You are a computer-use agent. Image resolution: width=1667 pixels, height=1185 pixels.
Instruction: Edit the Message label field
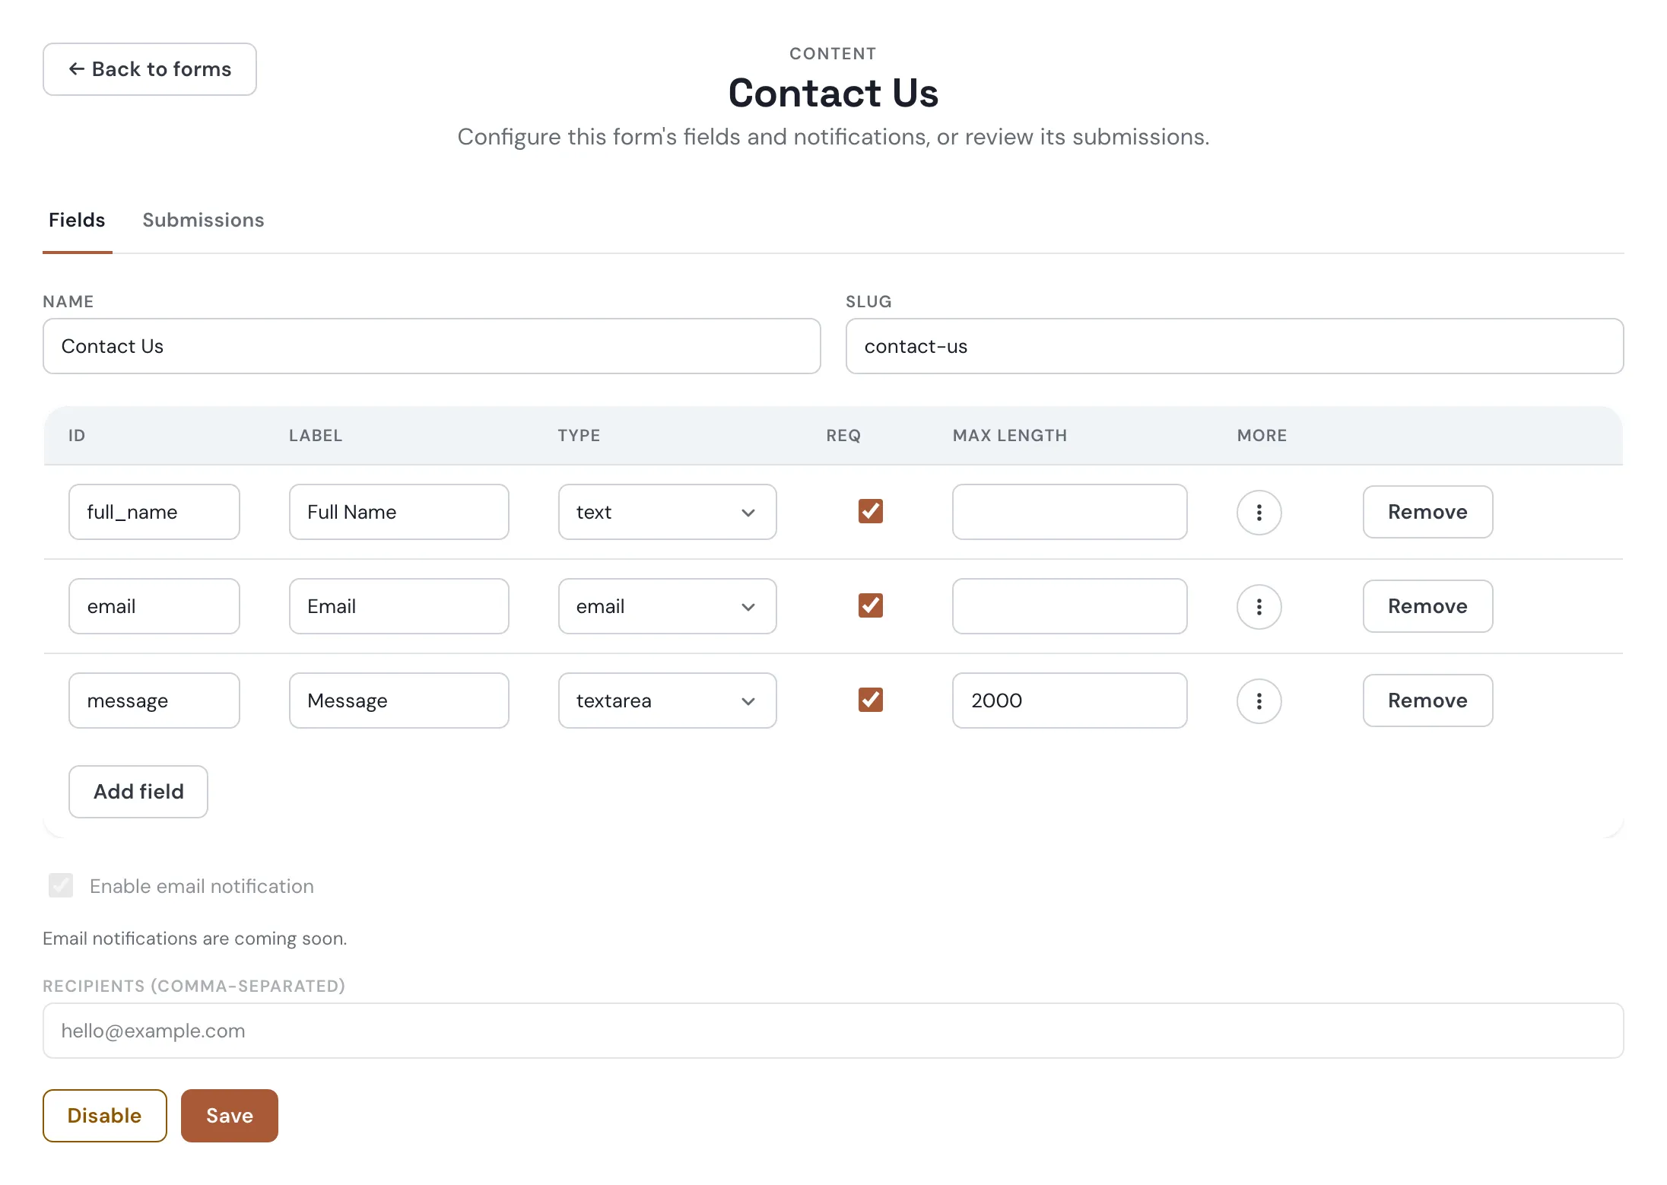click(399, 701)
